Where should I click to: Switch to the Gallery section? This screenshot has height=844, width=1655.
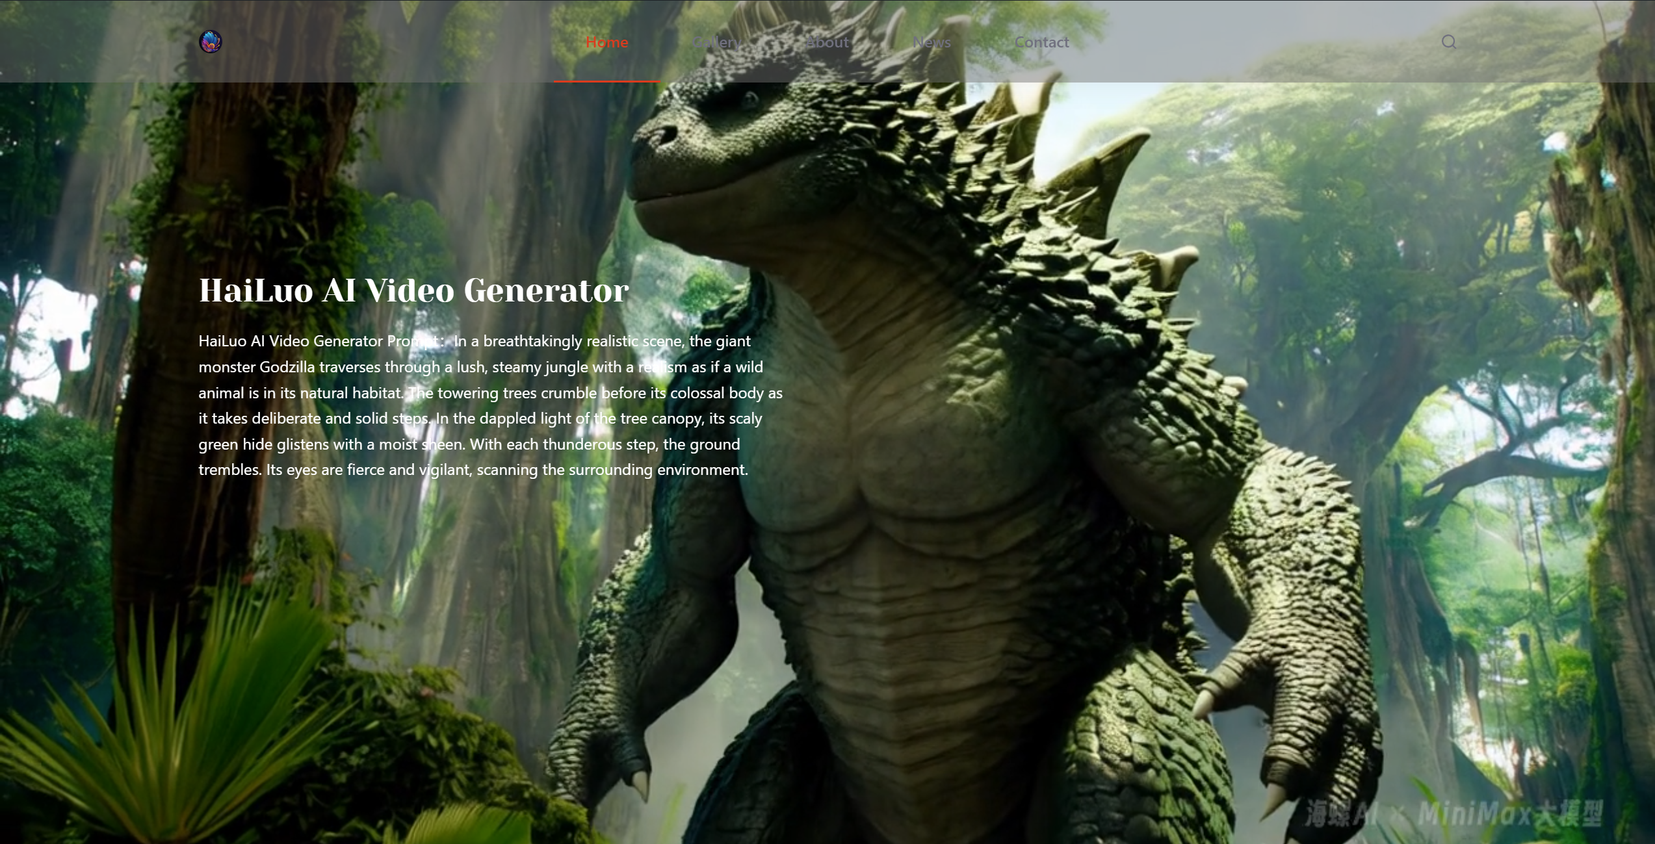[x=717, y=42]
